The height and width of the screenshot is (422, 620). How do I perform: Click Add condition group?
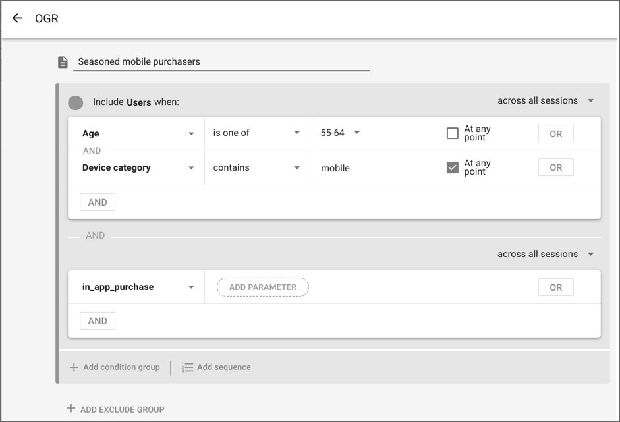pos(115,367)
